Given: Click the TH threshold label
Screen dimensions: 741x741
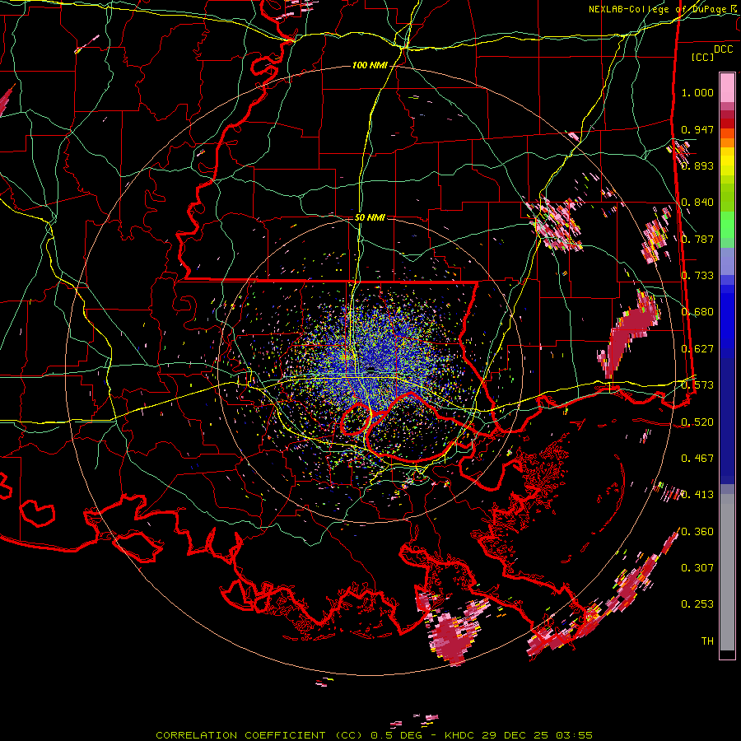Looking at the screenshot, I should coord(707,641).
